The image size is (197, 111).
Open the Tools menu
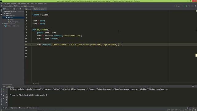(32, 3)
